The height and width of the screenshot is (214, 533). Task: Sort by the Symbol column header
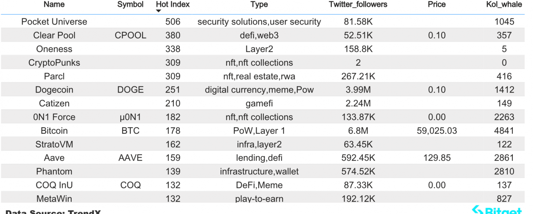coord(130,5)
